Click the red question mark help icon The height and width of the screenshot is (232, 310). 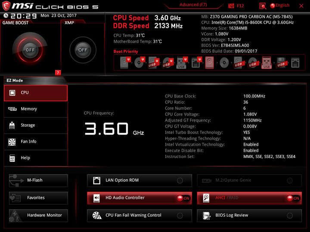click(x=58, y=73)
